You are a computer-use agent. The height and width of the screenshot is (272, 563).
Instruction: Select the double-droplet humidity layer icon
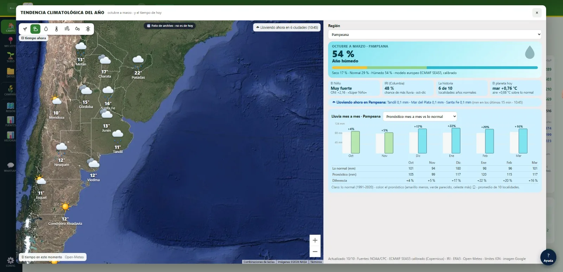point(77,29)
